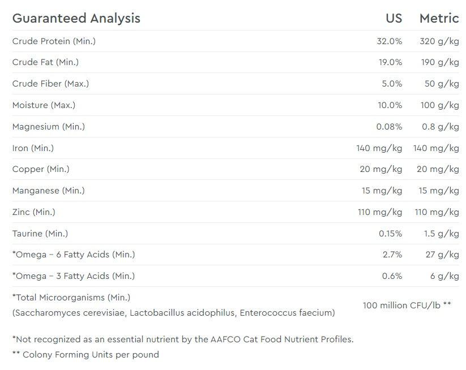Select the Omega – 6 Fatty Acids label
The image size is (466, 370).
click(74, 255)
